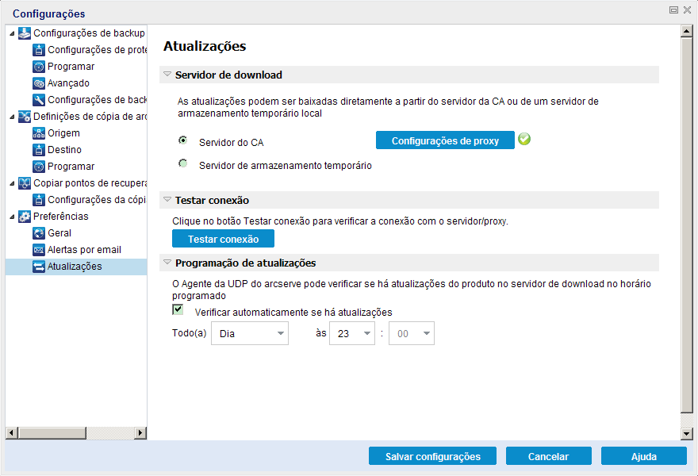Click the first Programar clock icon under backup
Screen dimensions: 698x476
(x=39, y=67)
